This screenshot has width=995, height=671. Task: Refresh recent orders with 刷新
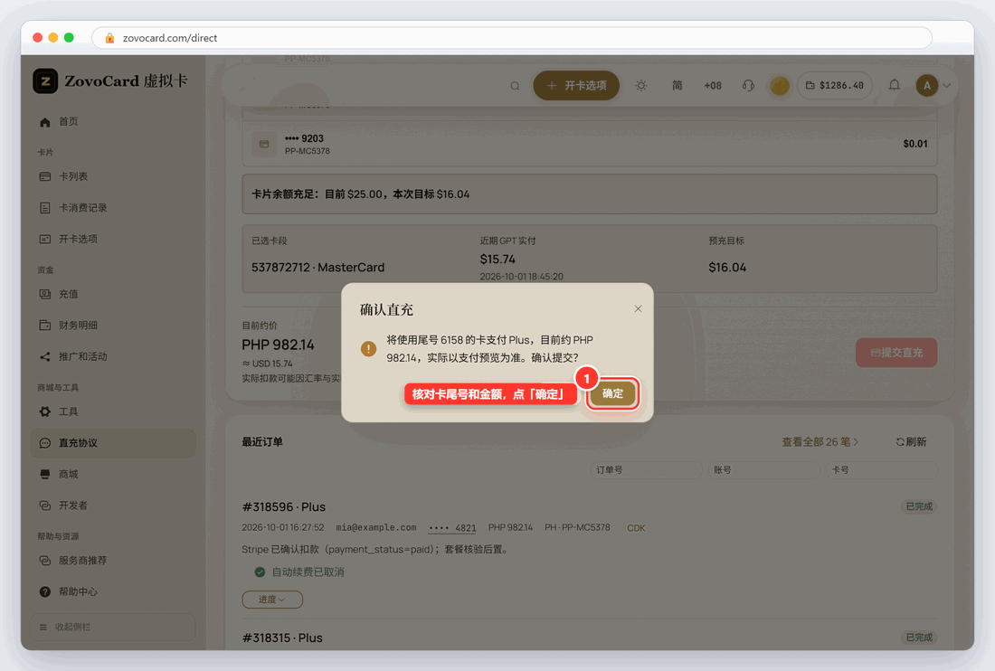click(911, 442)
